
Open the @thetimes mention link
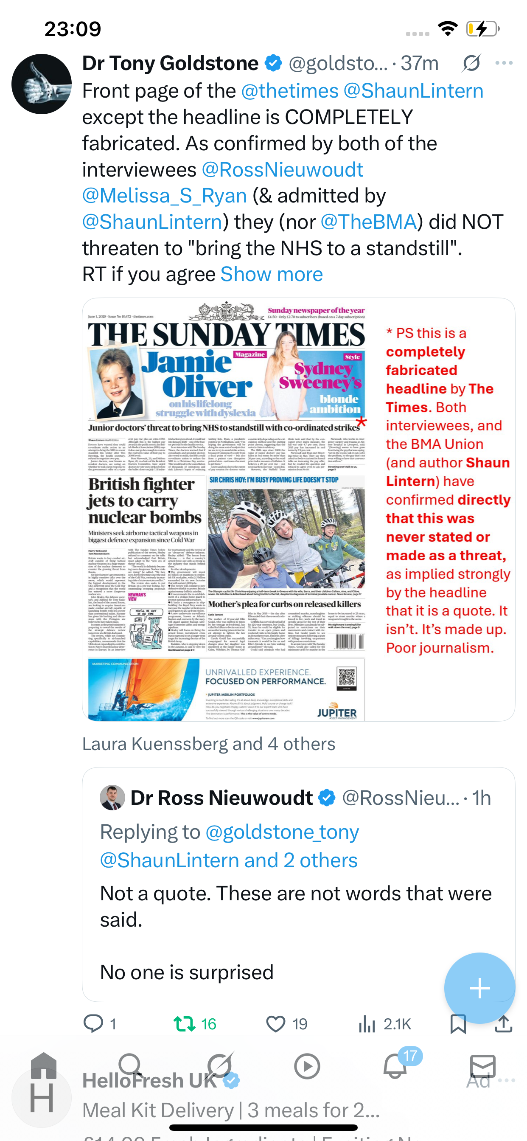[290, 91]
